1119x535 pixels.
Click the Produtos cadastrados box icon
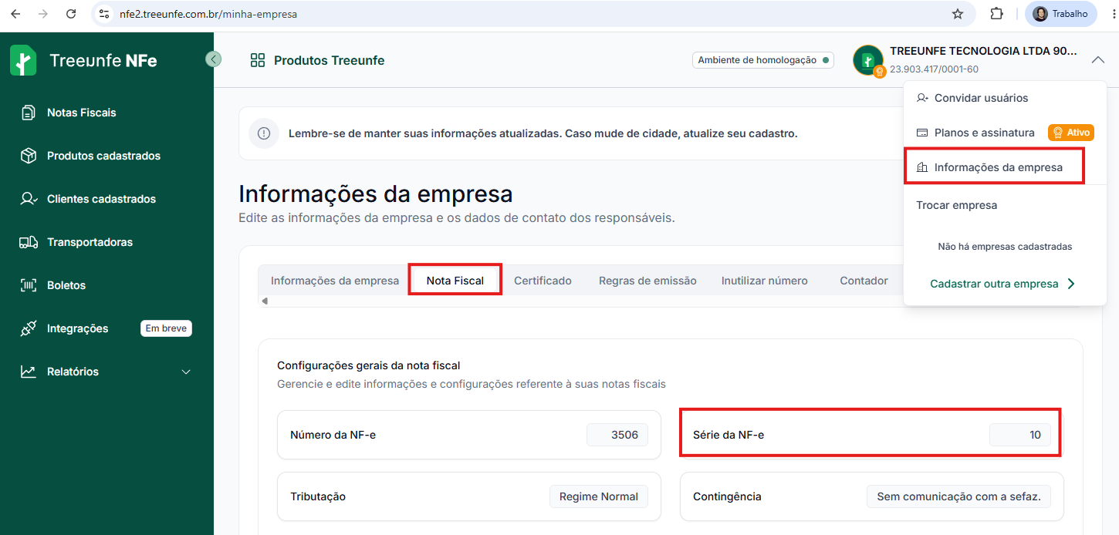(29, 156)
